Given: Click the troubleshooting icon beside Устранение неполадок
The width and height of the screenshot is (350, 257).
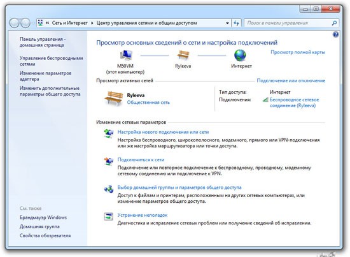Looking at the screenshot, I should pos(109,216).
